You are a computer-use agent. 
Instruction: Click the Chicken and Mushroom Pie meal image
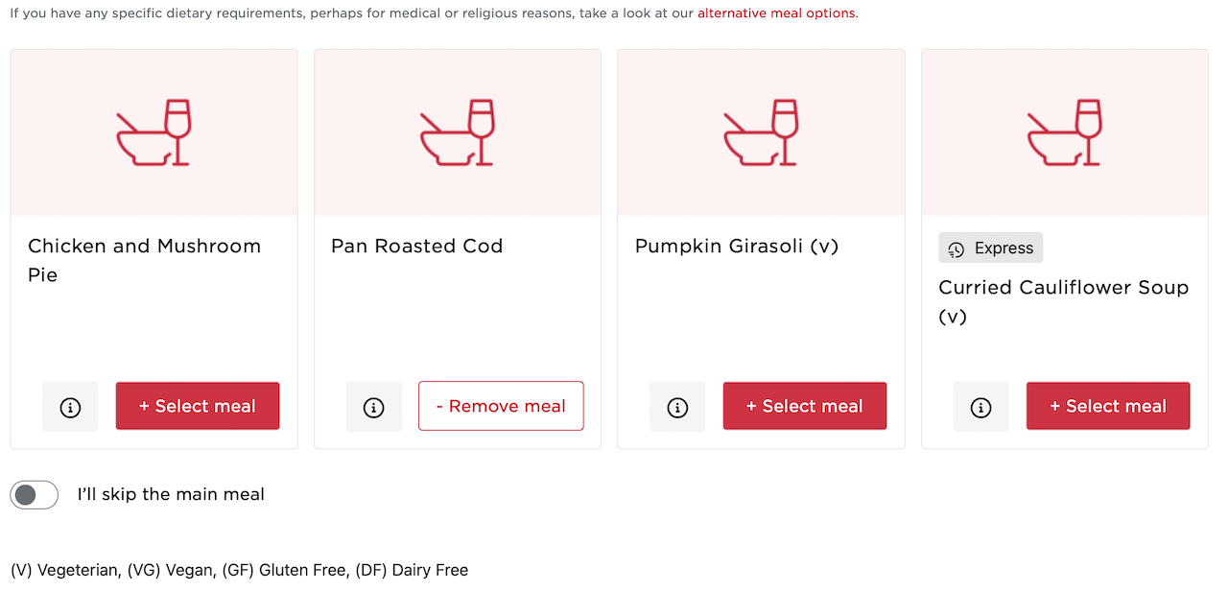(x=154, y=132)
